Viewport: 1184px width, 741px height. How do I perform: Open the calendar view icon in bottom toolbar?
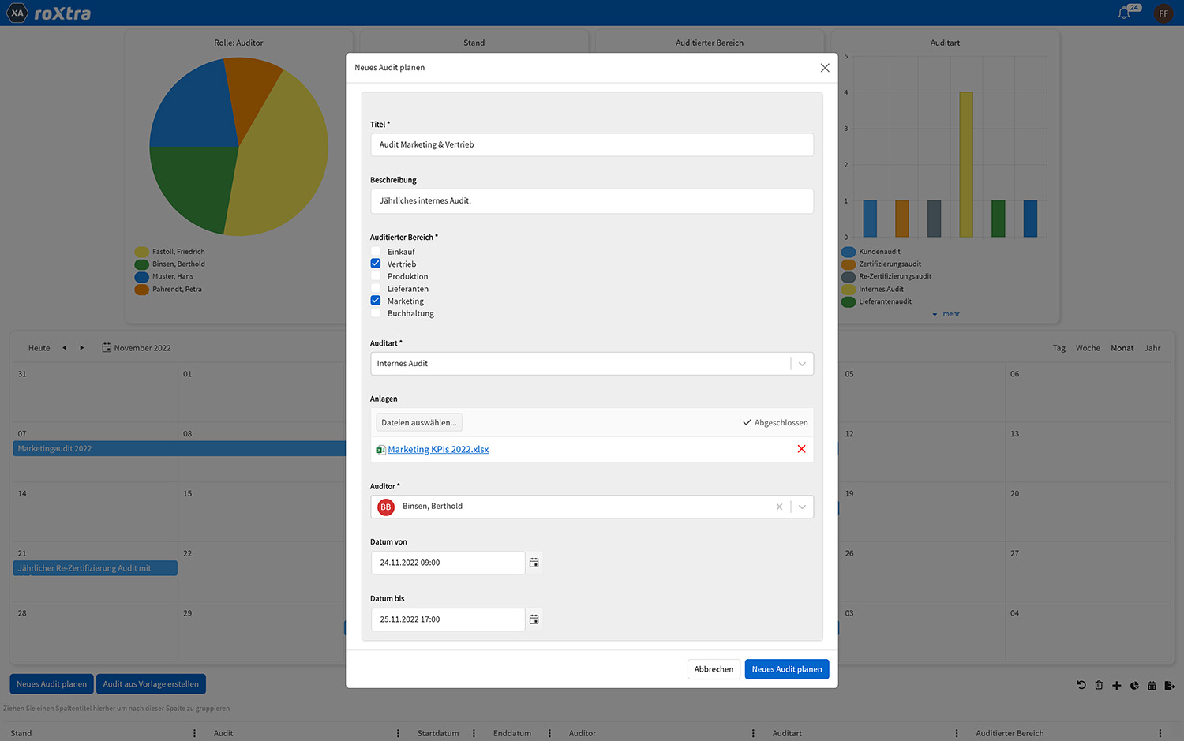1152,685
